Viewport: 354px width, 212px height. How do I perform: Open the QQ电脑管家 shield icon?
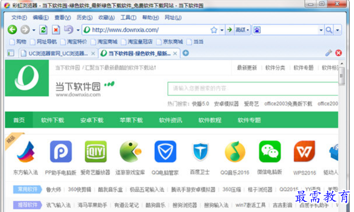(165, 151)
